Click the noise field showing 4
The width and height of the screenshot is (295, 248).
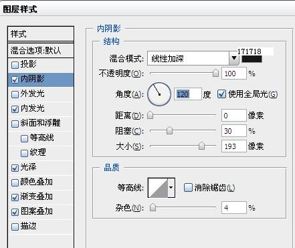[234, 208]
